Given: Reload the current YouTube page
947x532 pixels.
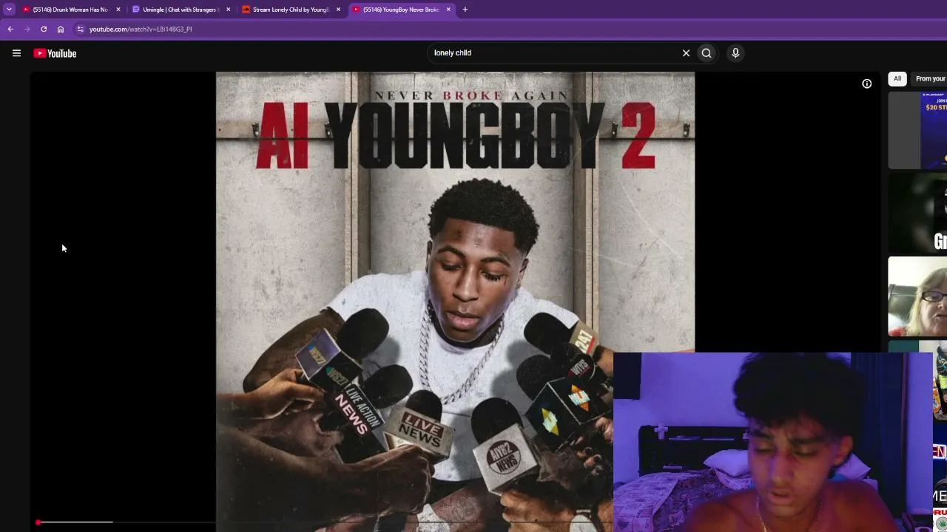Looking at the screenshot, I should [44, 29].
